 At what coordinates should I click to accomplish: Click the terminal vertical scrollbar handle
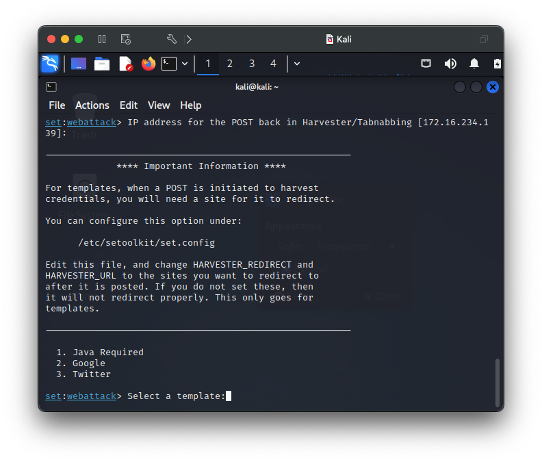pos(498,383)
